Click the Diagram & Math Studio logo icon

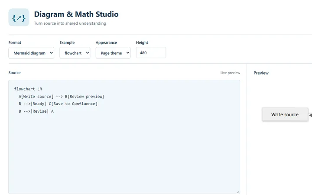pyautogui.click(x=19, y=17)
